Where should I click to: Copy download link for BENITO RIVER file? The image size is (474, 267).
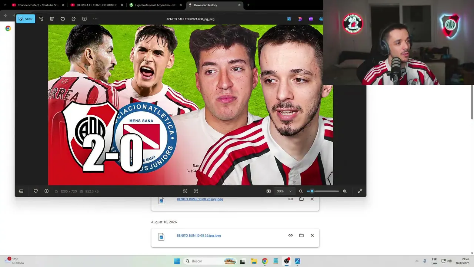(x=291, y=199)
